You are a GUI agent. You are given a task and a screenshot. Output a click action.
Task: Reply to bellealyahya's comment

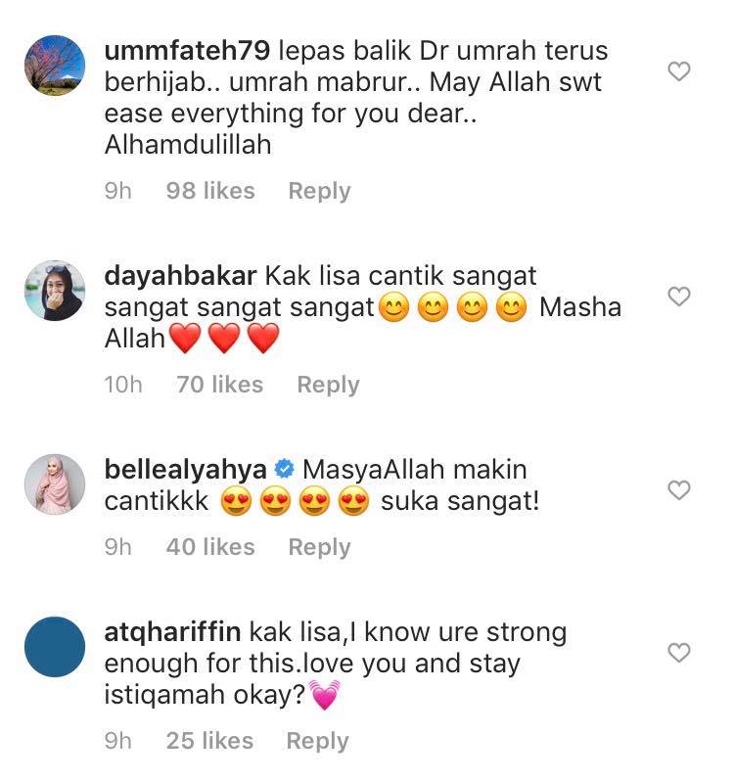point(320,547)
